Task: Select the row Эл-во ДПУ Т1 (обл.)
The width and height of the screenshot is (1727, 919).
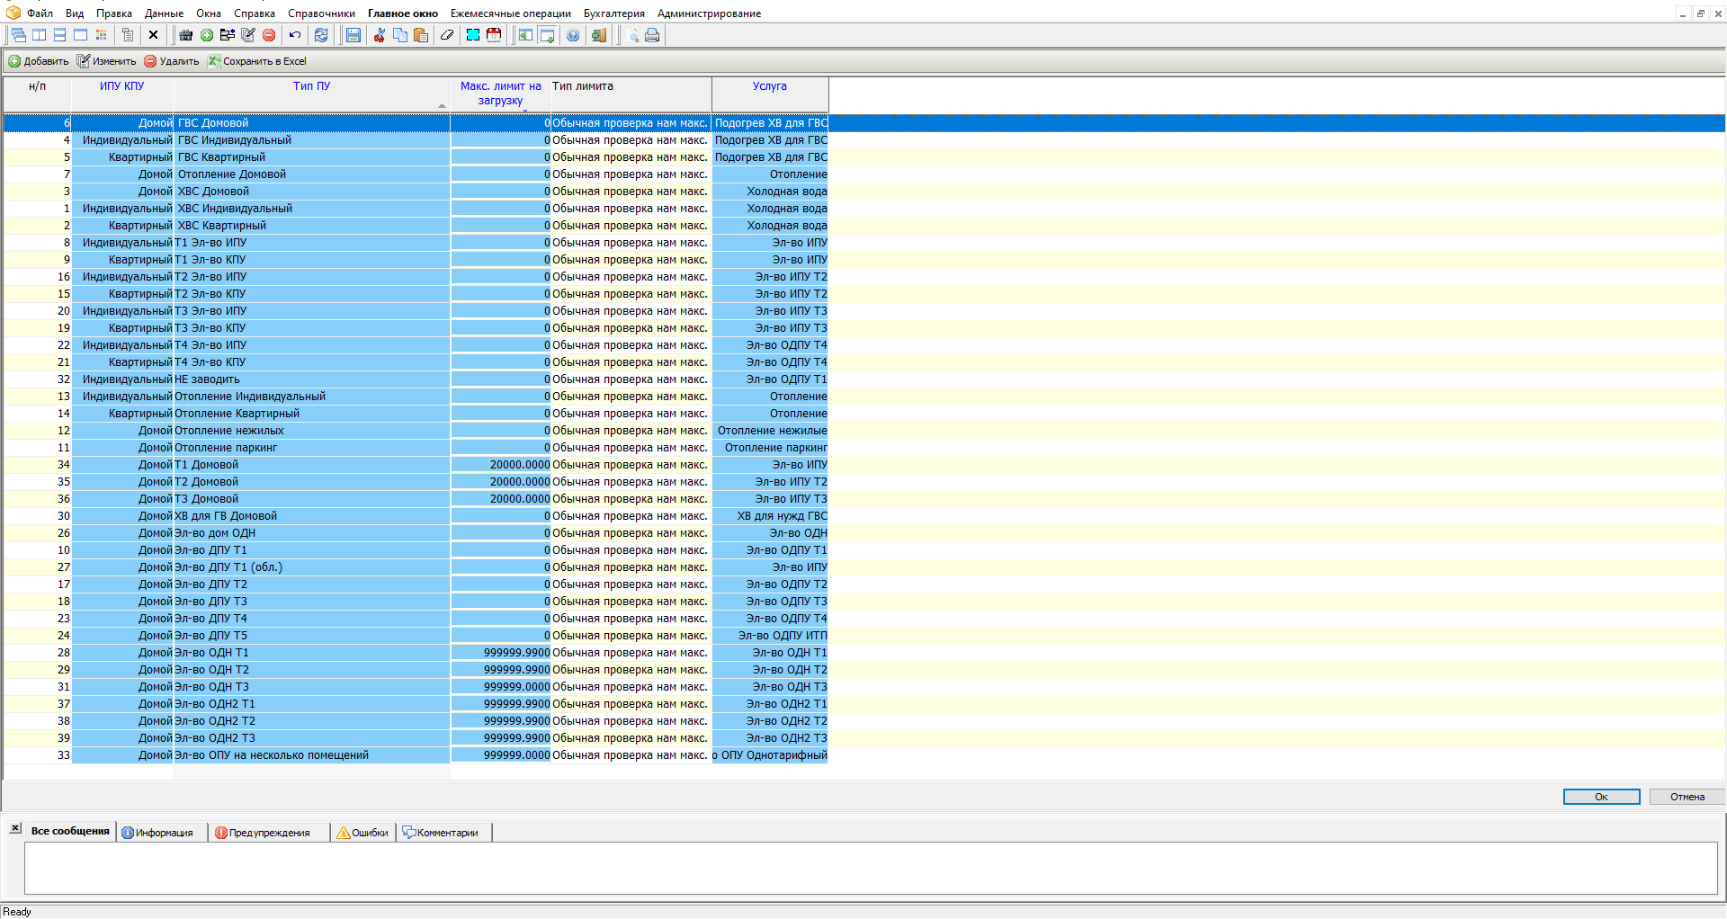Action: tap(416, 567)
